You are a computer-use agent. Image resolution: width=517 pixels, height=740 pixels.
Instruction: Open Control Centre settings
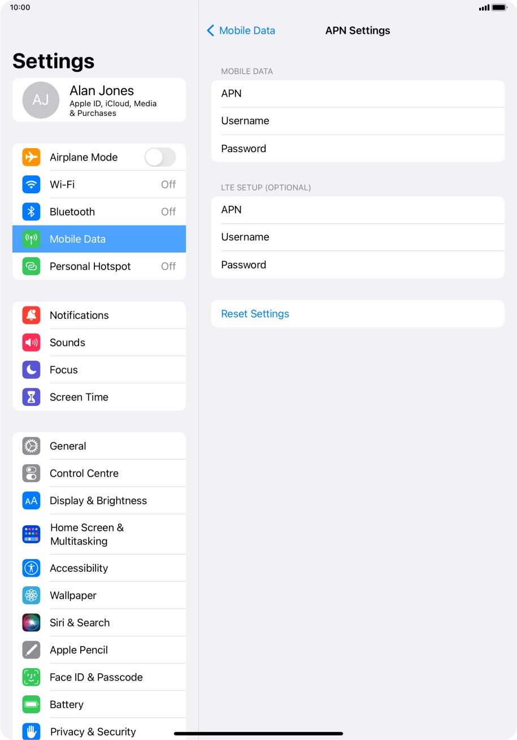click(x=99, y=473)
